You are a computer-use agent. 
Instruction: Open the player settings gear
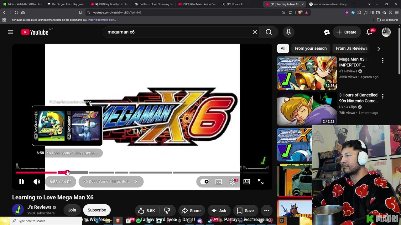tap(233, 182)
